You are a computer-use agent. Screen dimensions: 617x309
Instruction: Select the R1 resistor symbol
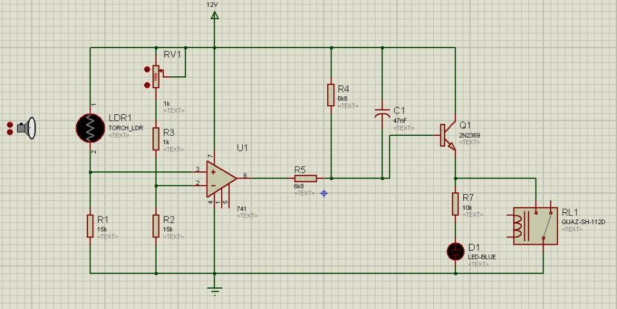tap(90, 226)
